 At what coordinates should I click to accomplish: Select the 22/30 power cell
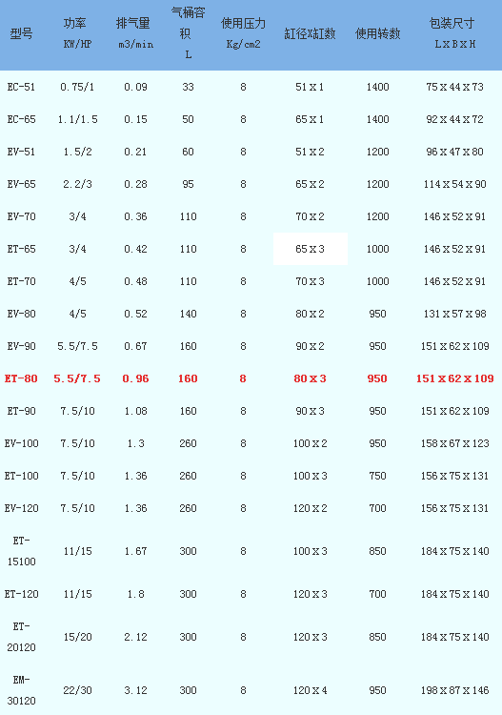77,690
